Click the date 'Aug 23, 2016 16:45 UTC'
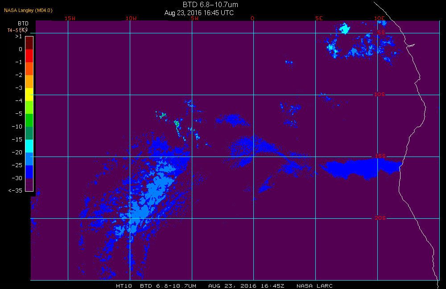The width and height of the screenshot is (446, 289). coord(199,13)
